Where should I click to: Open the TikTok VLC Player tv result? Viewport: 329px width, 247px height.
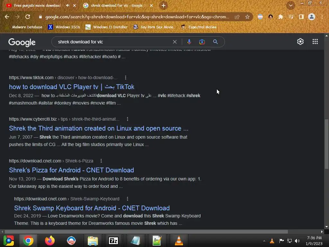(x=72, y=87)
